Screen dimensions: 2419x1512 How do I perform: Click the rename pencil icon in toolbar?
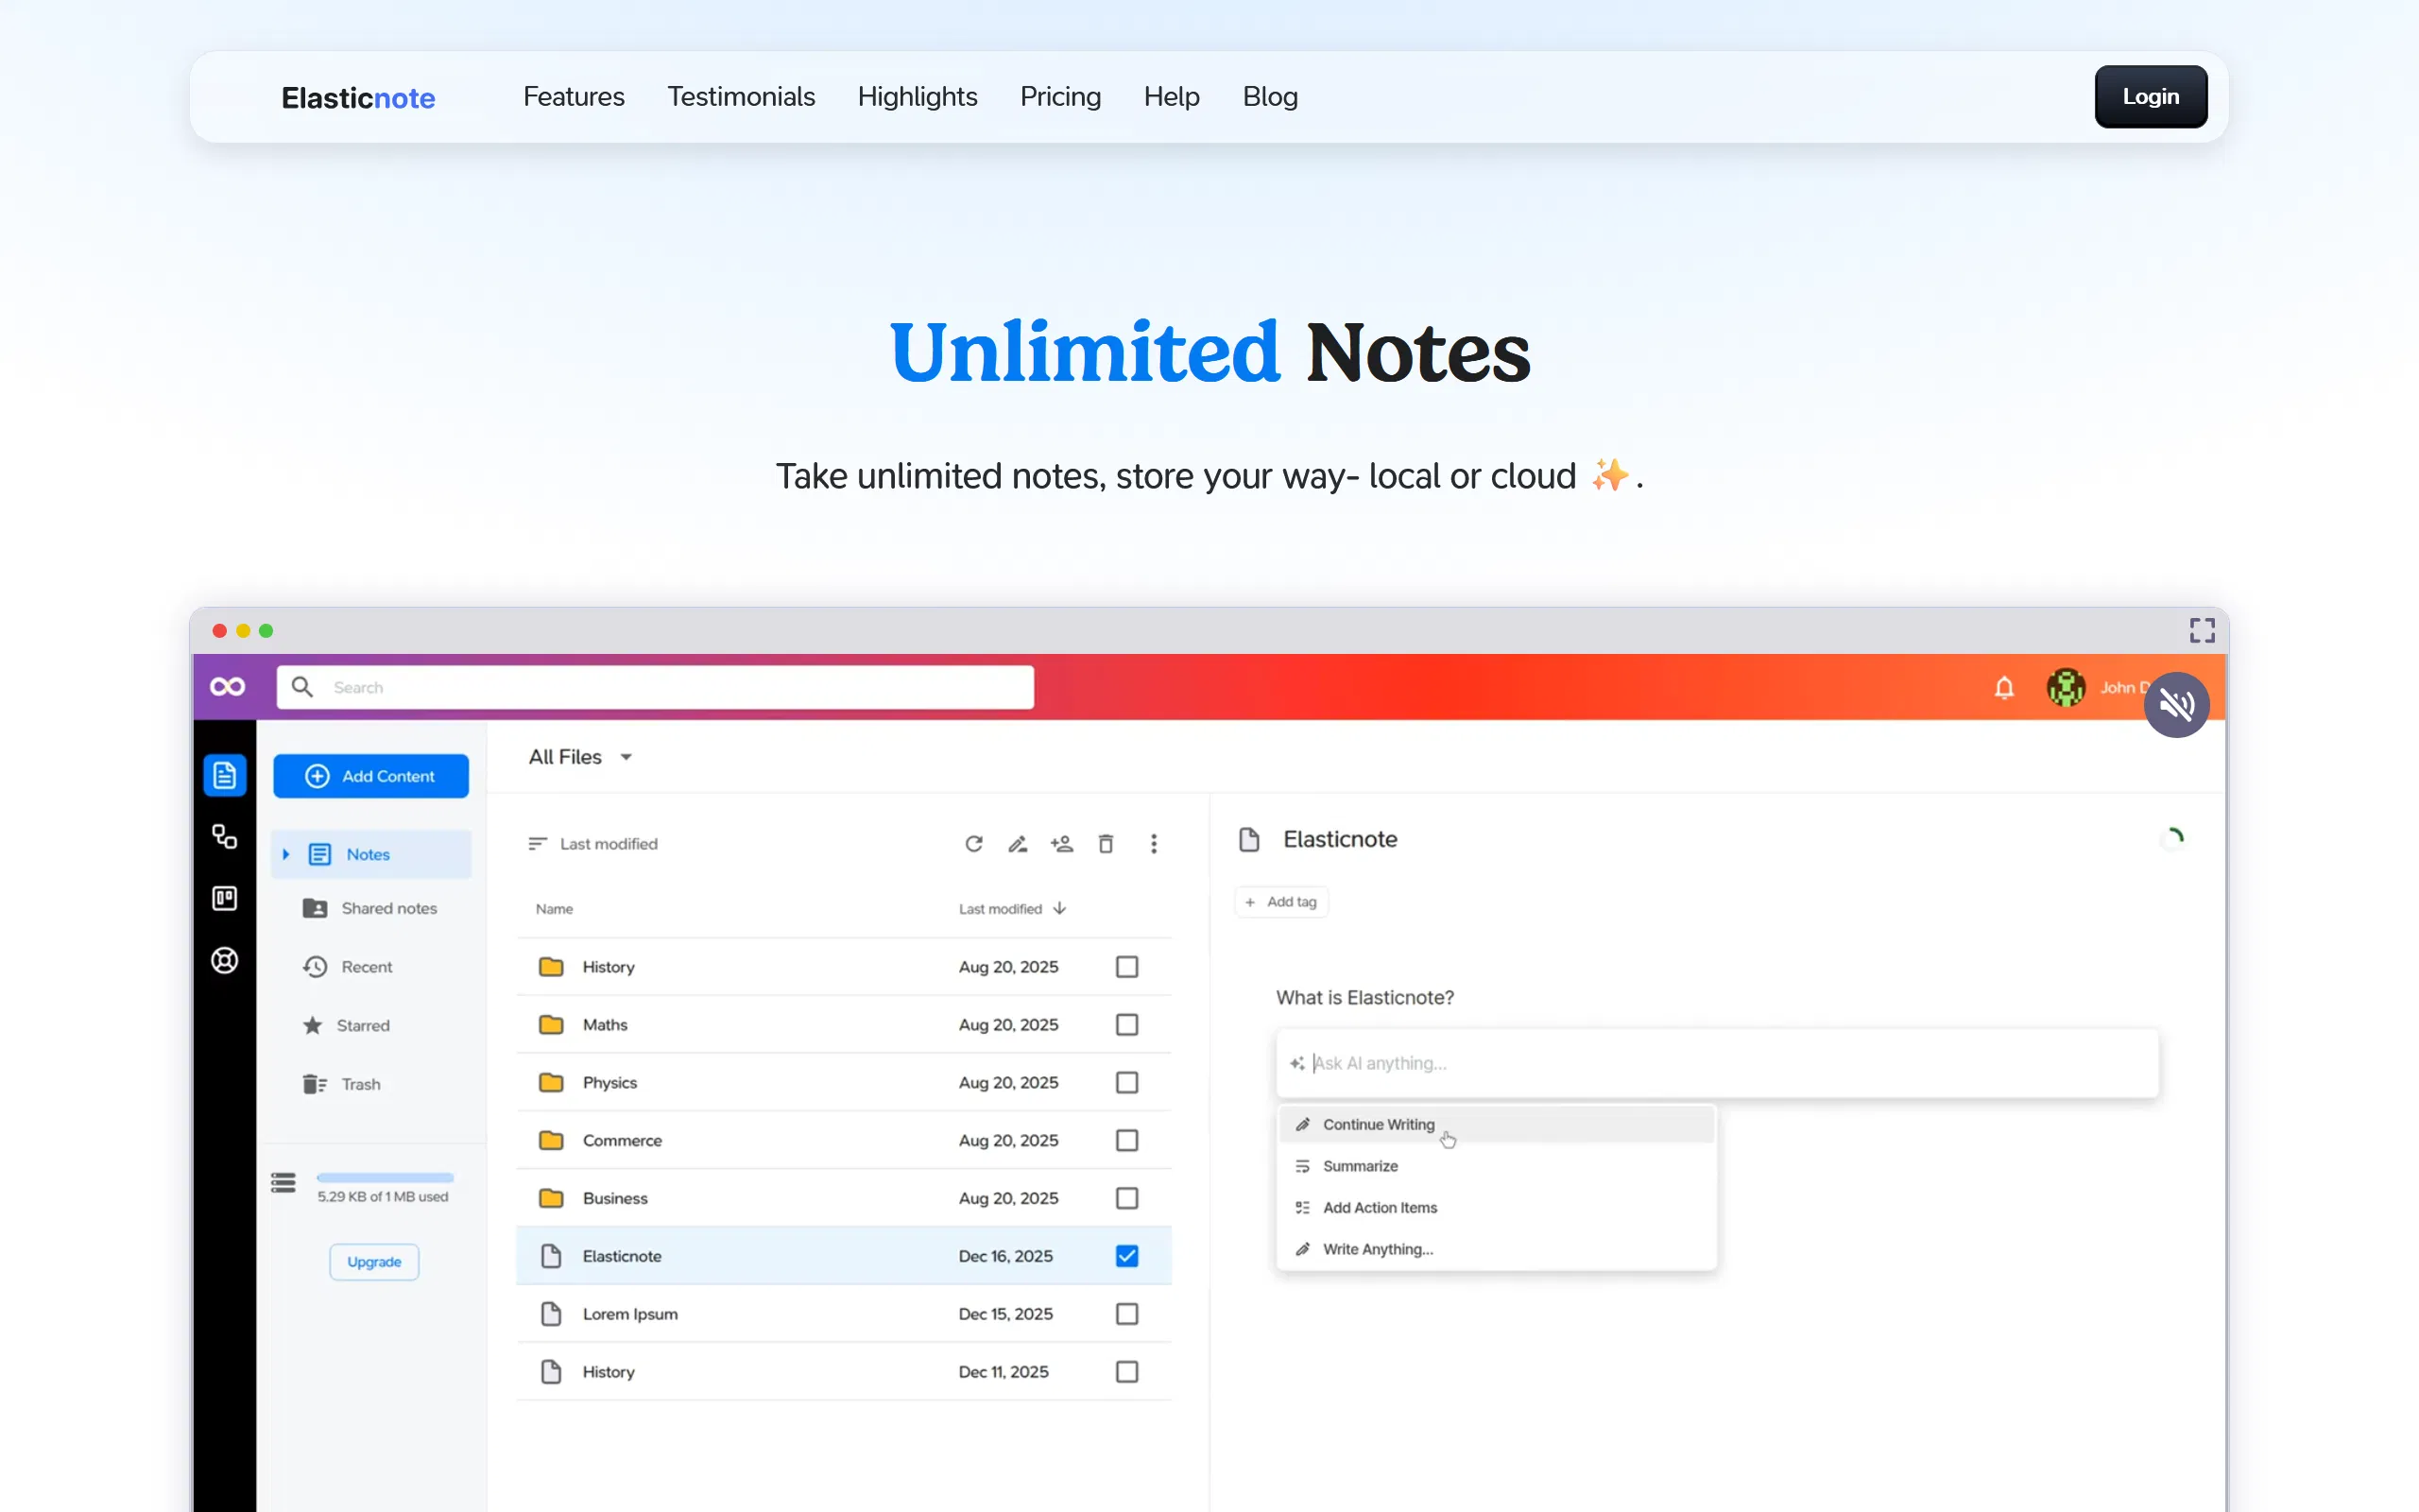1018,843
